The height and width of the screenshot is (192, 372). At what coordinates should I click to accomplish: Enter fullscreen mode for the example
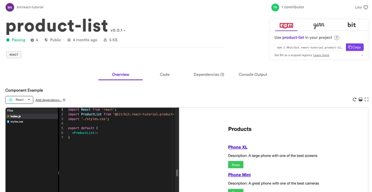(x=366, y=99)
